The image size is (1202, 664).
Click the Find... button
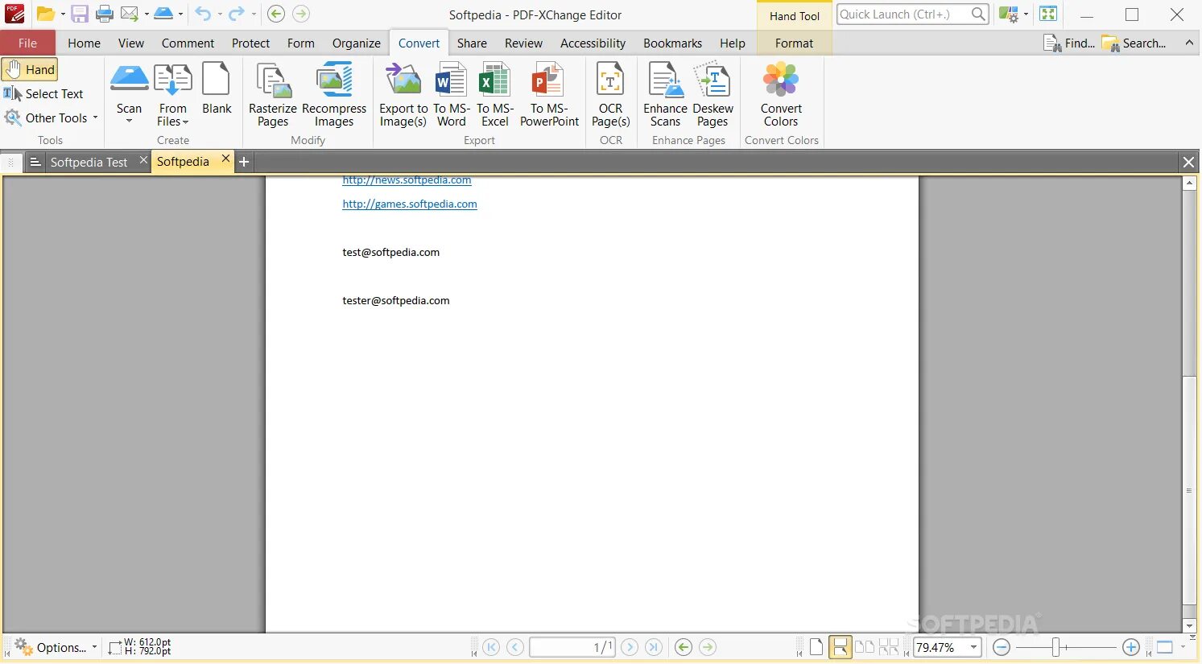point(1068,43)
